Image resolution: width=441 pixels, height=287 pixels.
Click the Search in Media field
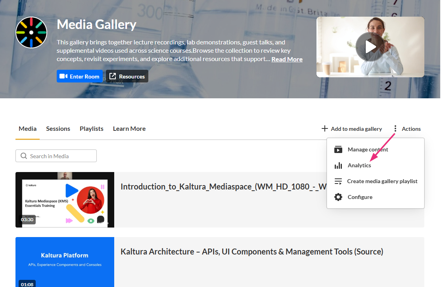coord(56,156)
